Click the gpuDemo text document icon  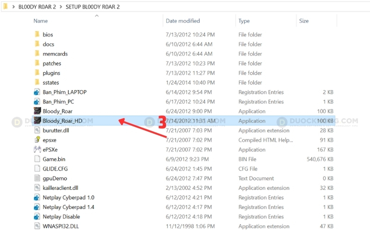point(37,178)
